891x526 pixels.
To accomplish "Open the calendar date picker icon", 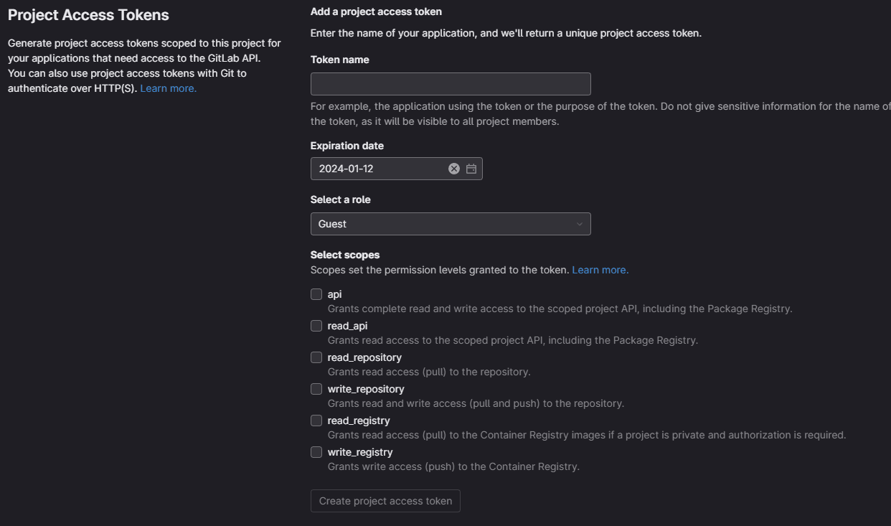I will coord(471,169).
